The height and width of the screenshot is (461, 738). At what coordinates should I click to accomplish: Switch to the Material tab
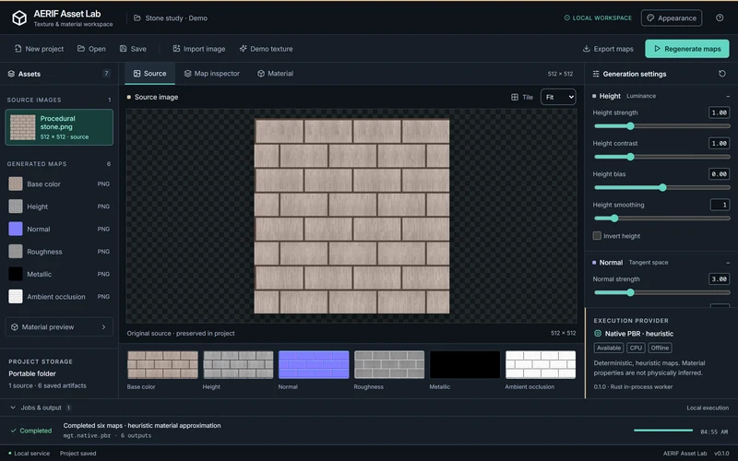[275, 74]
